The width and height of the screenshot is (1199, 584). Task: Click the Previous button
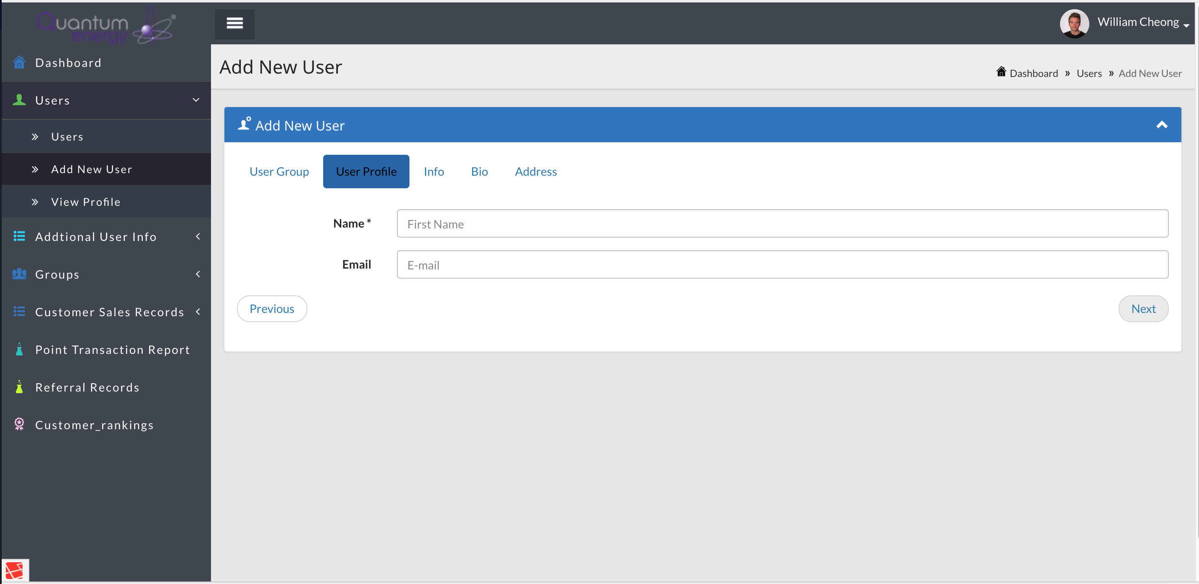point(272,309)
